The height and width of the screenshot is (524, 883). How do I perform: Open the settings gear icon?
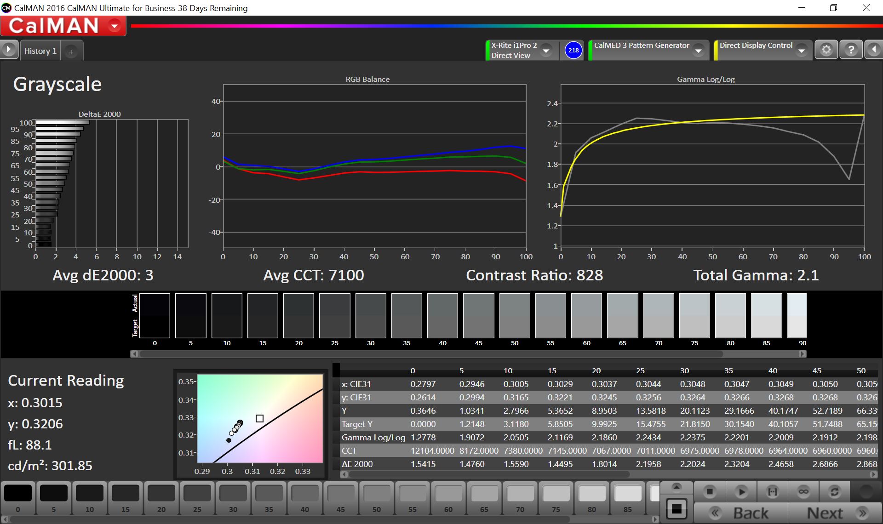tap(826, 50)
